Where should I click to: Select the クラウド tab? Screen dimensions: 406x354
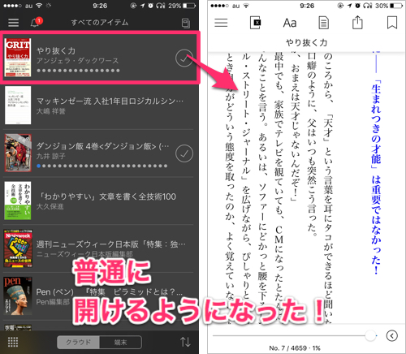78,342
